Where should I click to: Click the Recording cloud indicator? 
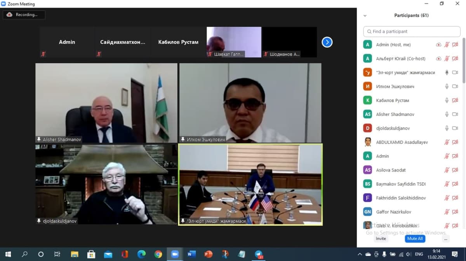click(24, 15)
